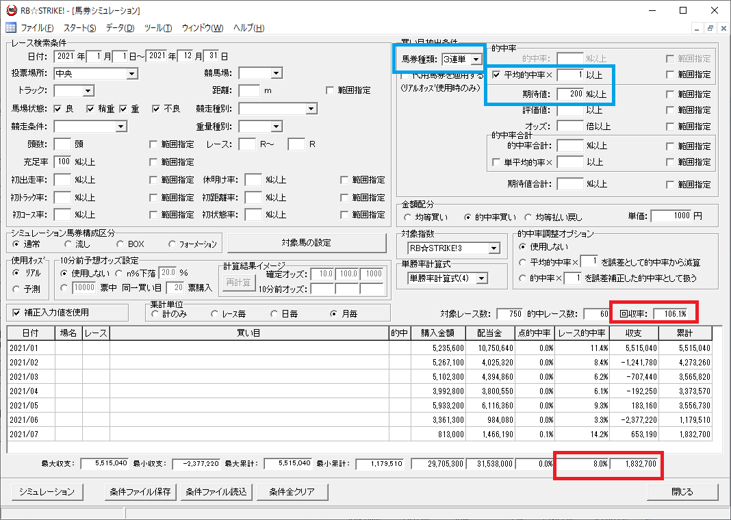Click the オッズ 倍以上 input field
The width and height of the screenshot is (731, 520).
point(570,127)
